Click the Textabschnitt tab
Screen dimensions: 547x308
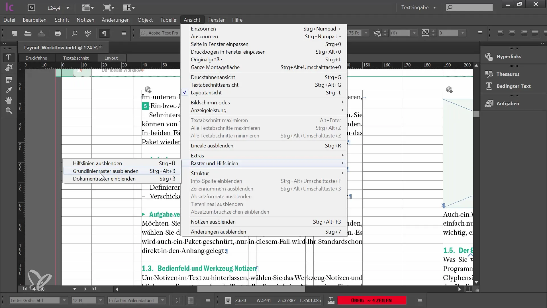[x=75, y=58]
